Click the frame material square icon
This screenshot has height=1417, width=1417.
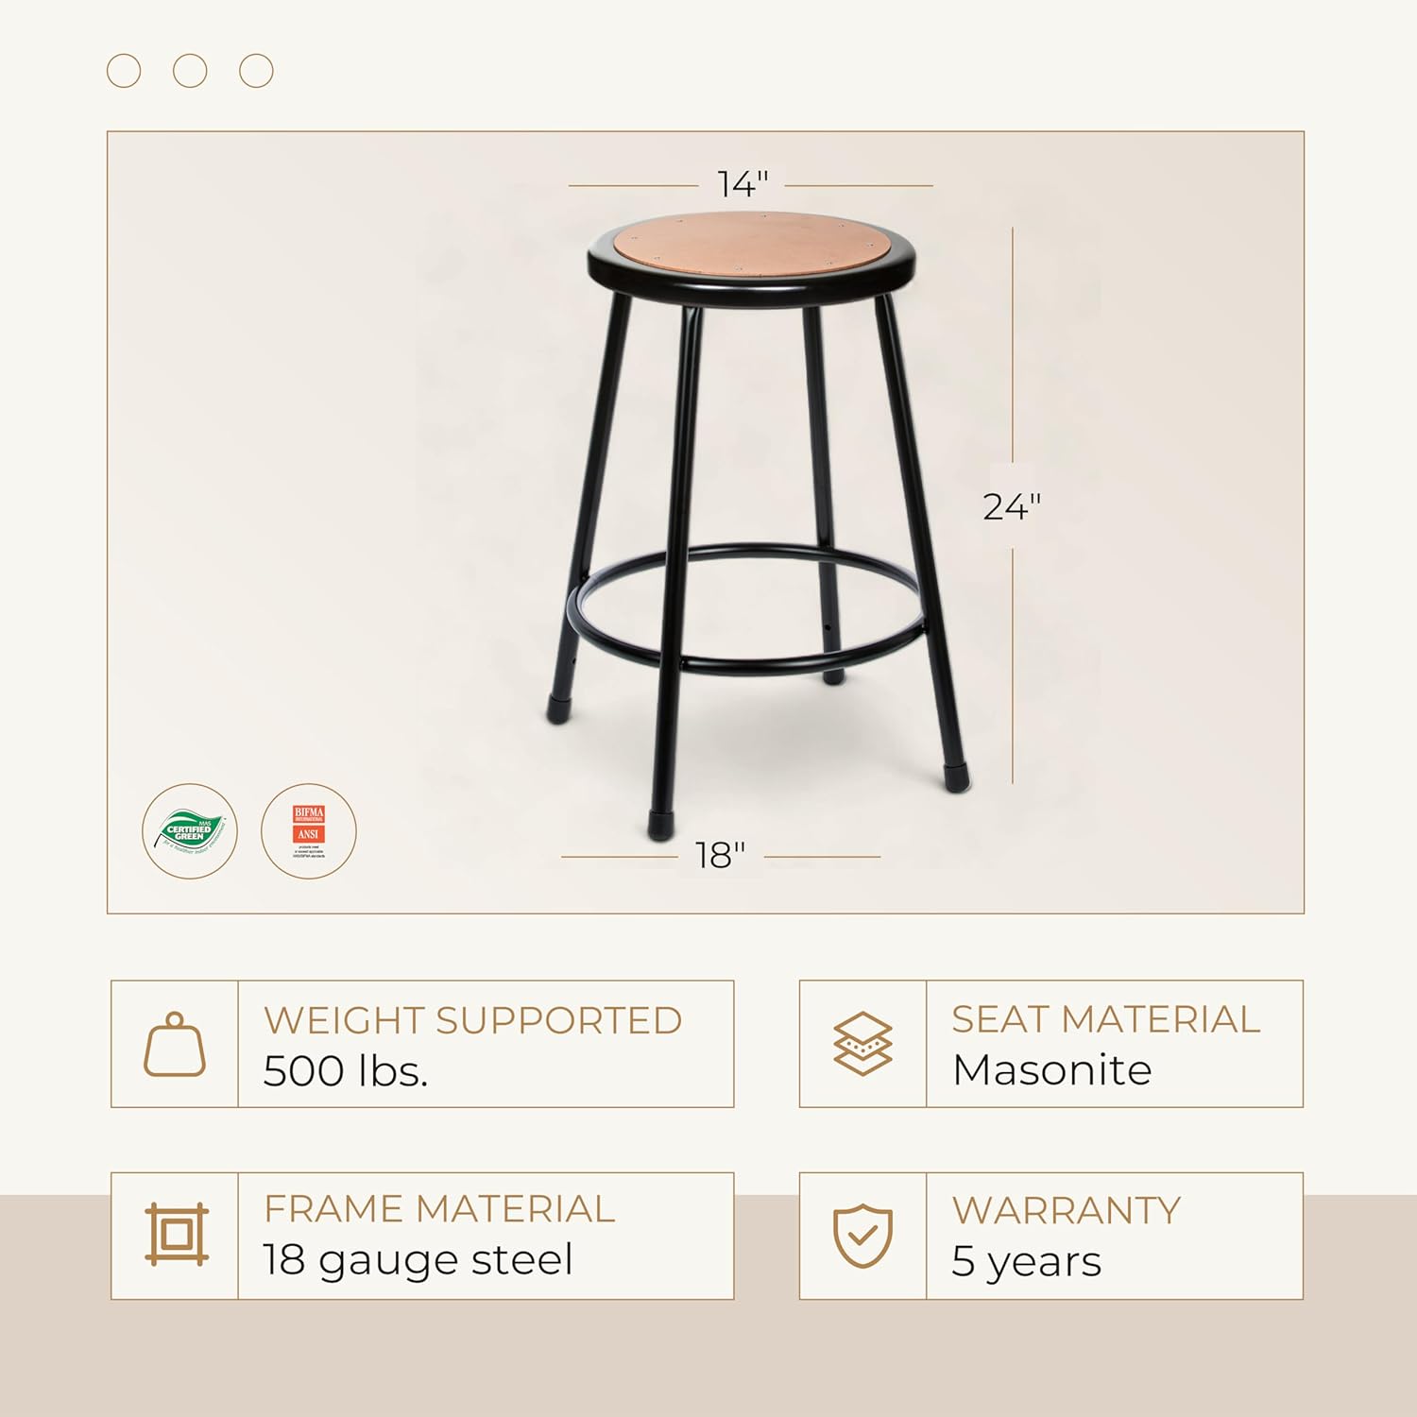pos(176,1235)
